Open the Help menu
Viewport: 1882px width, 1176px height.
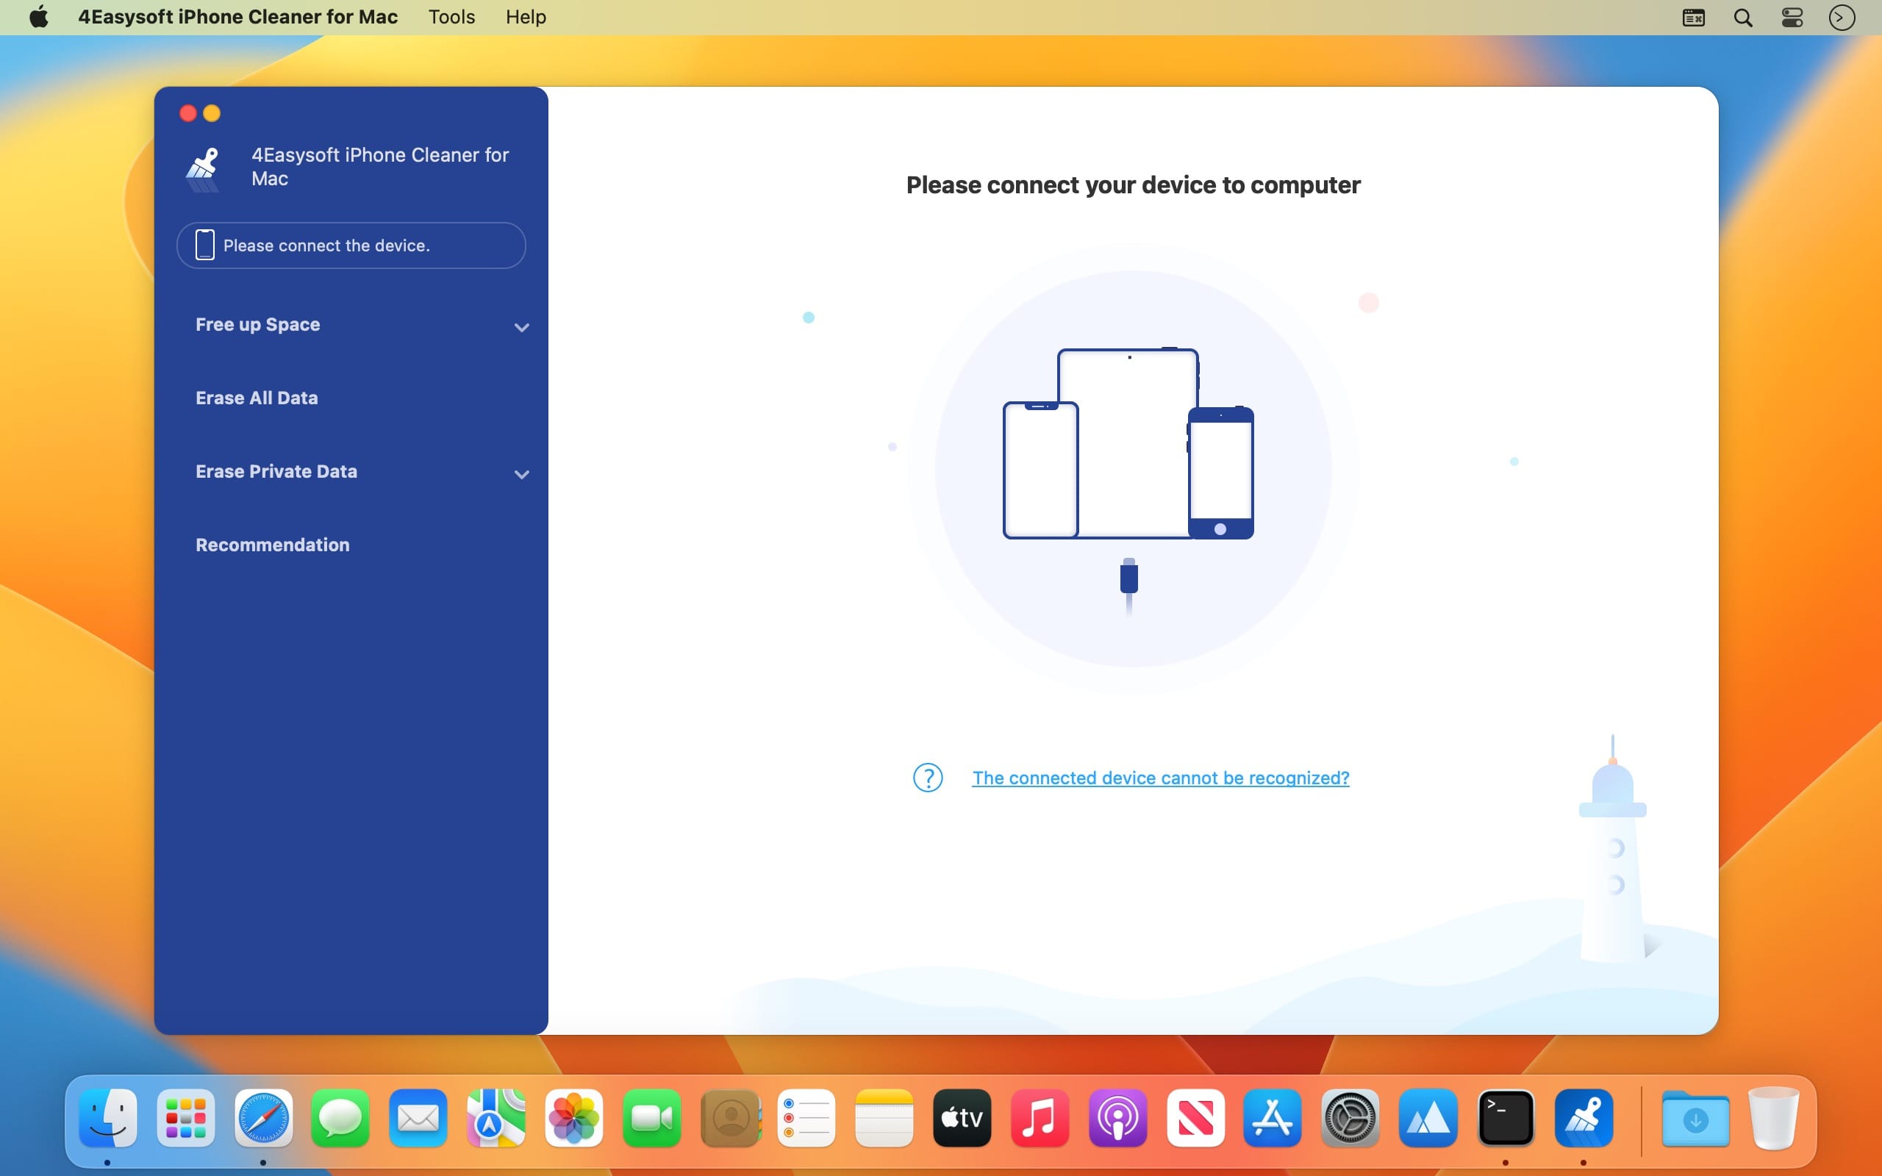[x=525, y=17]
